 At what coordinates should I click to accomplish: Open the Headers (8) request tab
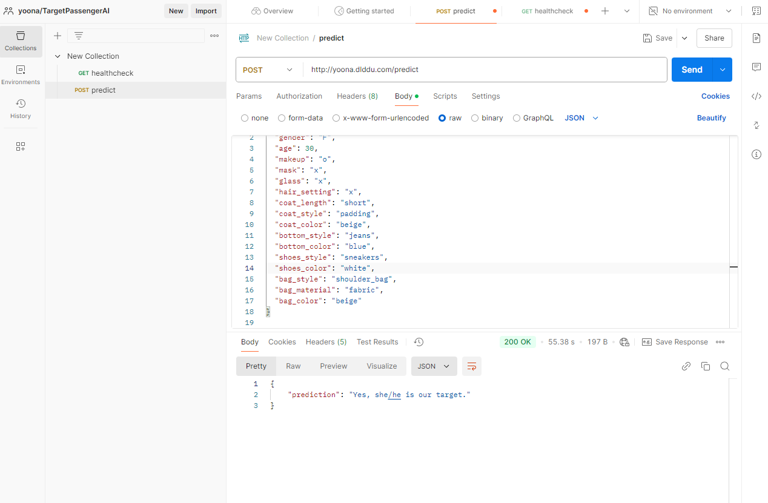coord(357,96)
